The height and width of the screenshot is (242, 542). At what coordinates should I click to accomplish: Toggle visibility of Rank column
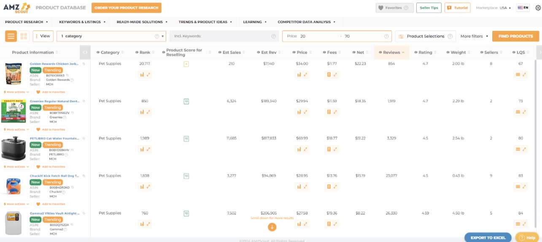137,52
